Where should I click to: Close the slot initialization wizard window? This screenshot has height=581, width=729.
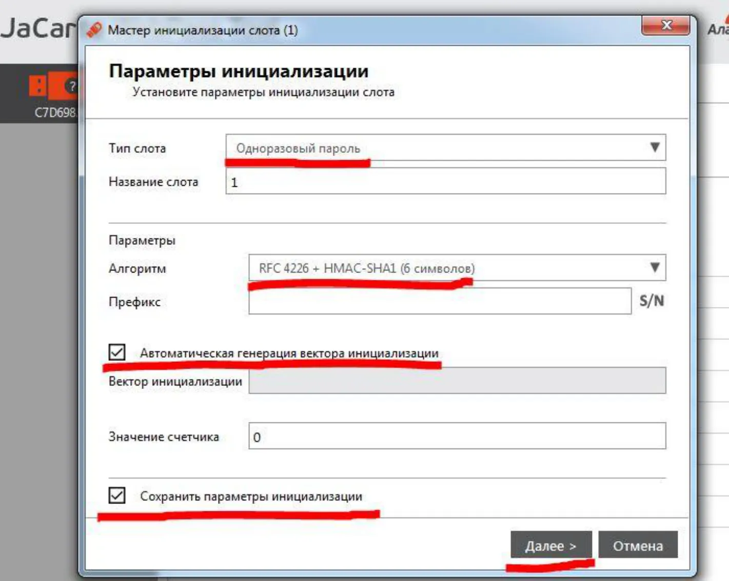(666, 25)
